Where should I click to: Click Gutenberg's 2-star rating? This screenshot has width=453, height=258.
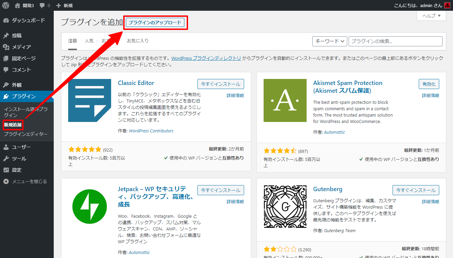tap(280, 249)
